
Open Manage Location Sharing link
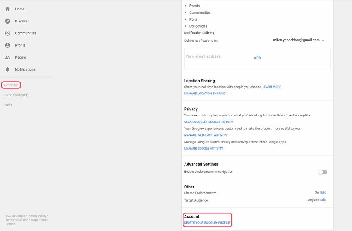(x=205, y=94)
